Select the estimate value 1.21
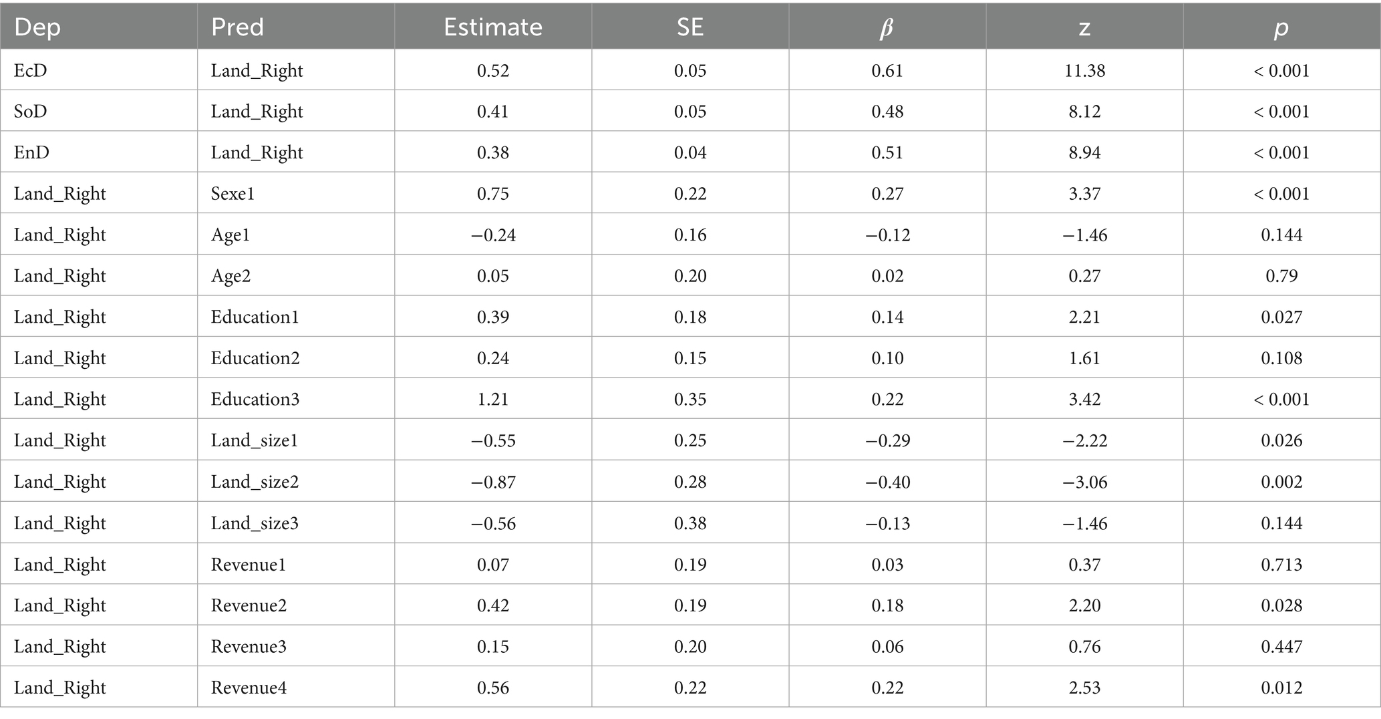Viewport: 1381px width, 719px height. click(x=493, y=400)
